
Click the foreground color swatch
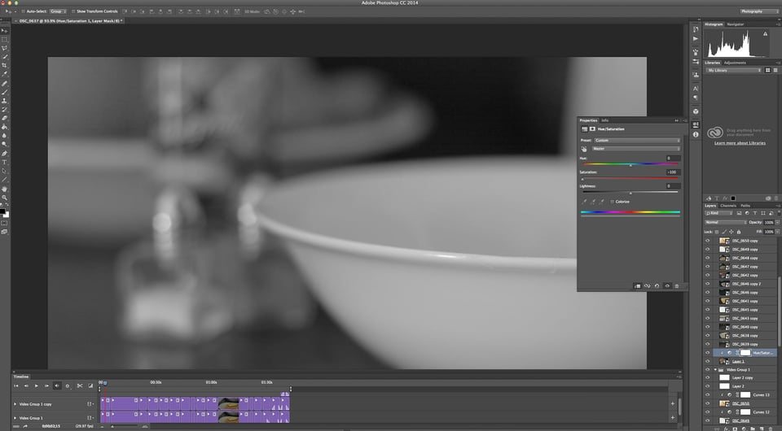[2, 212]
